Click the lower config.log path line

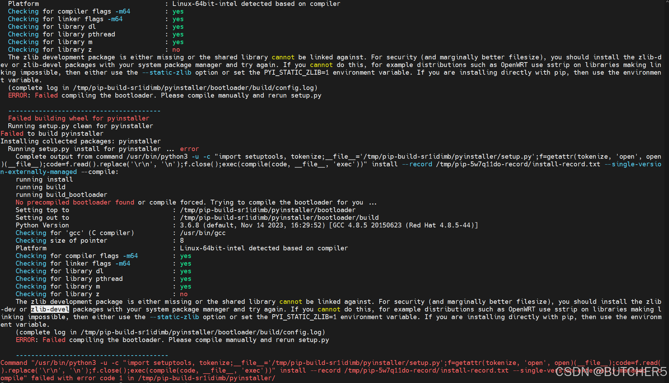(171, 332)
